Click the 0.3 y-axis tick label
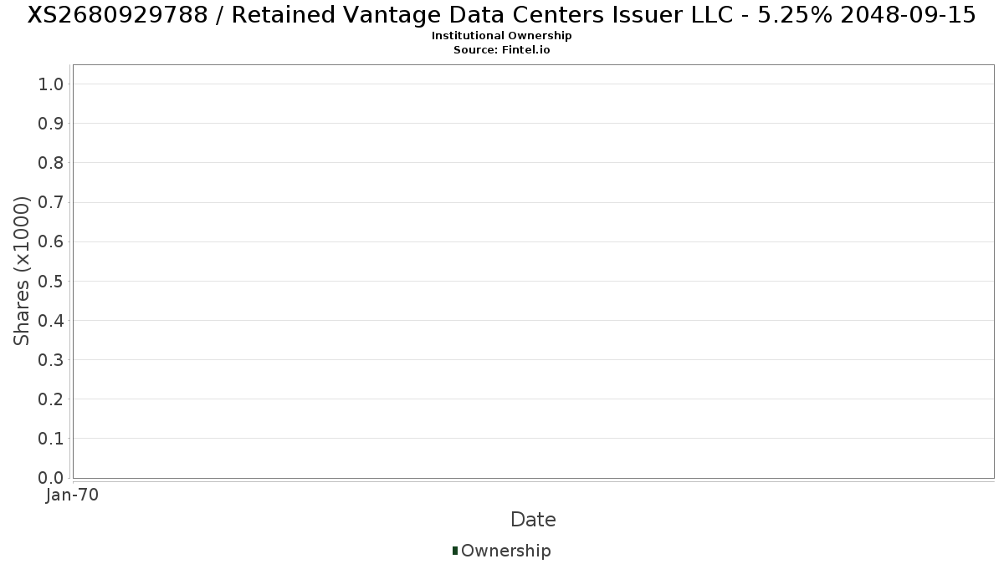This screenshot has height=564, width=1004. pyautogui.click(x=51, y=360)
